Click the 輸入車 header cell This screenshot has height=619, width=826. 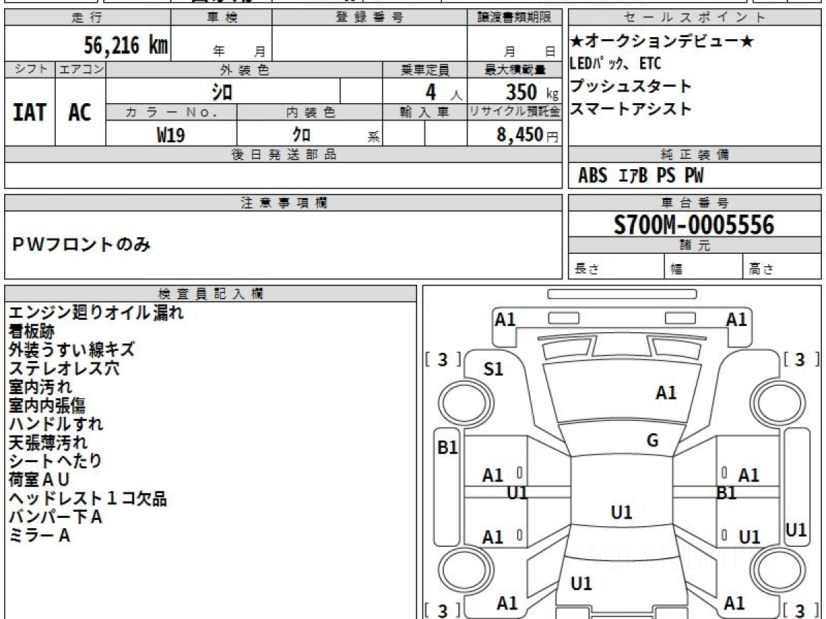(x=425, y=112)
